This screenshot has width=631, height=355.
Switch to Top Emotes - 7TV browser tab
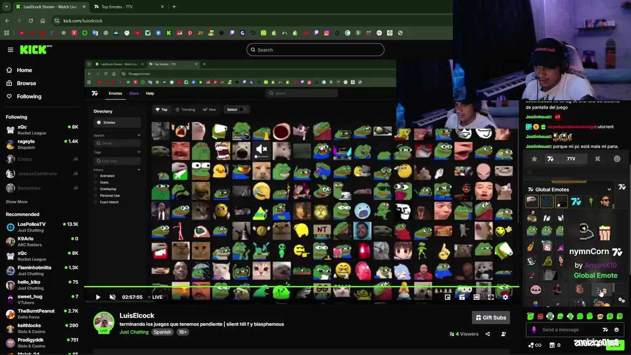click(129, 7)
